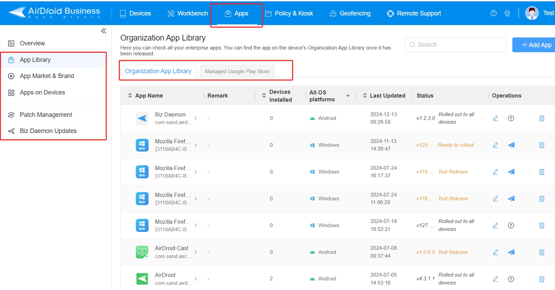Edit the Biz Daemon app entry
This screenshot has height=290, width=555.
coord(496,118)
